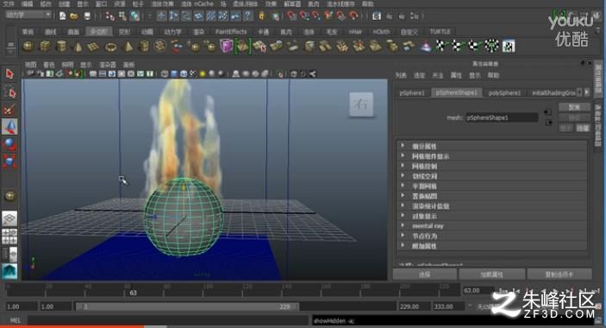The height and width of the screenshot is (328, 606).
Task: Open the 动力学 menu set dropdown
Action: tap(28, 15)
